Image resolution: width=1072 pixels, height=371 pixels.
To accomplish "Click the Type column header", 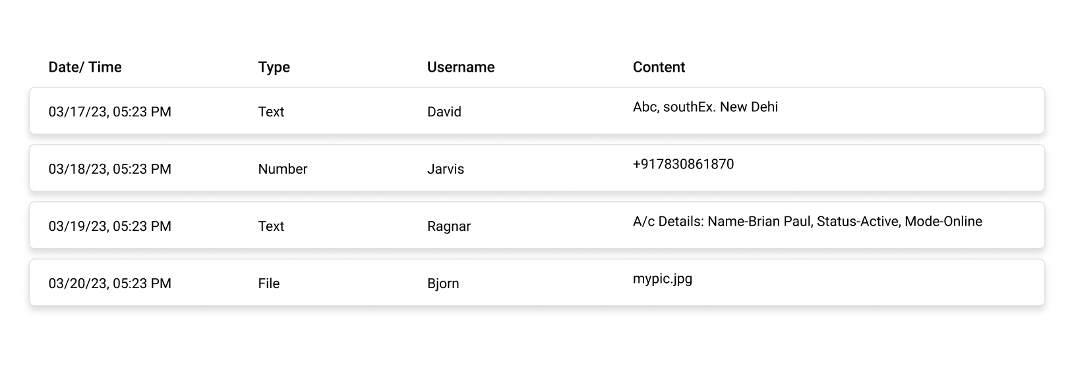I will point(274,67).
